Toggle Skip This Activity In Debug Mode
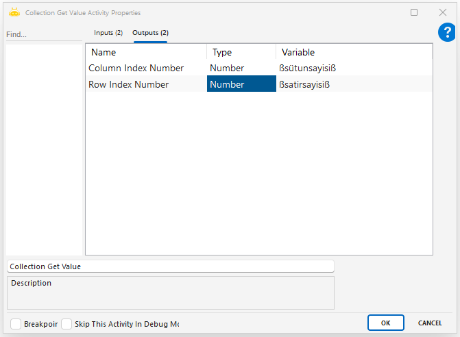This screenshot has width=460, height=337. pyautogui.click(x=66, y=323)
